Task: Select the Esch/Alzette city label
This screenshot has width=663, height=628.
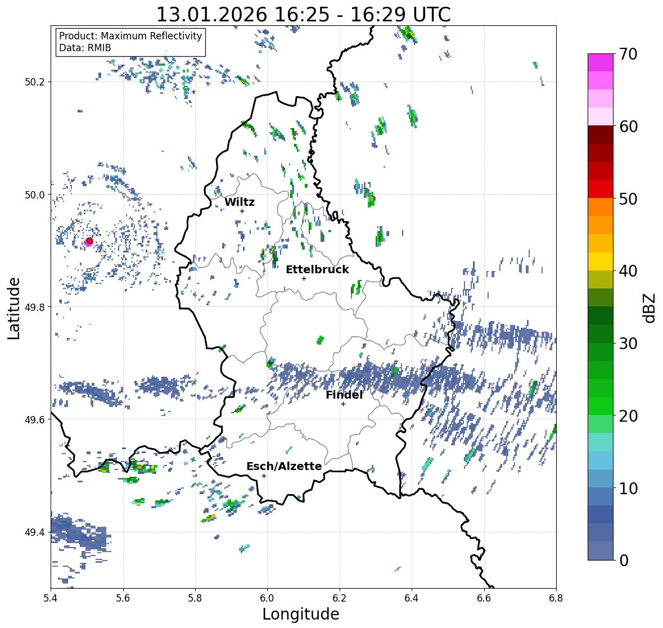Action: tap(284, 466)
